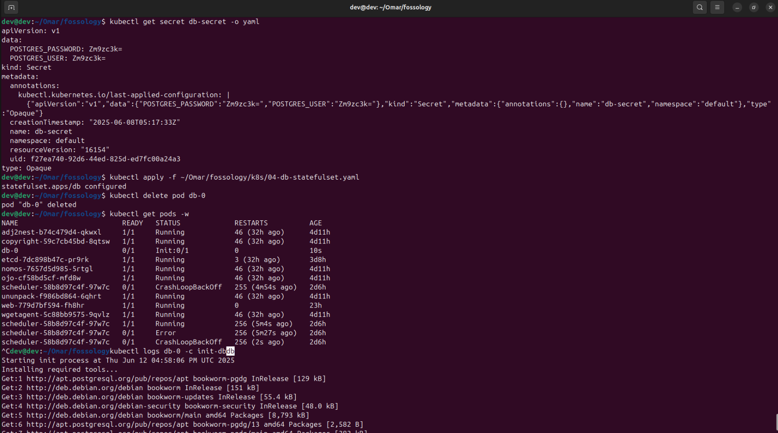Click the command 'kubectl get secret db-secret -o yaml'
Screen dimensions: 778x433
185,21
